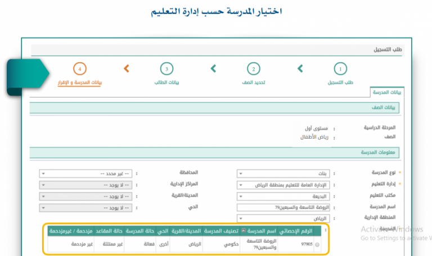432x256 pixels.
Task: Click step 3 circle for بيانات الطالب
Action: (166, 68)
